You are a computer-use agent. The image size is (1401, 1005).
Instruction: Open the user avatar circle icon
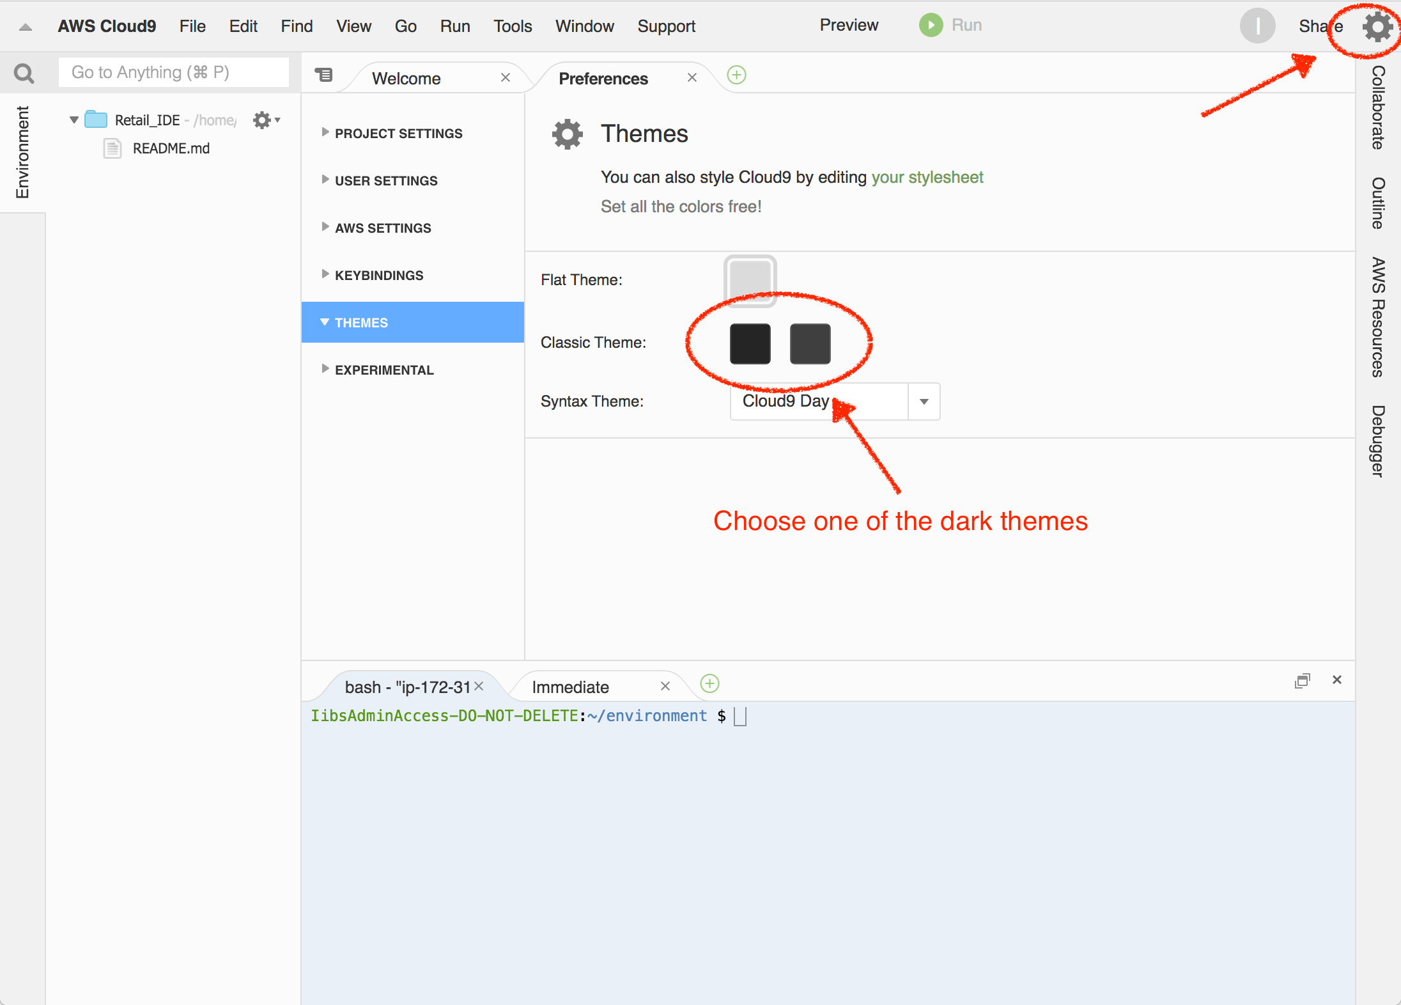pyautogui.click(x=1257, y=26)
